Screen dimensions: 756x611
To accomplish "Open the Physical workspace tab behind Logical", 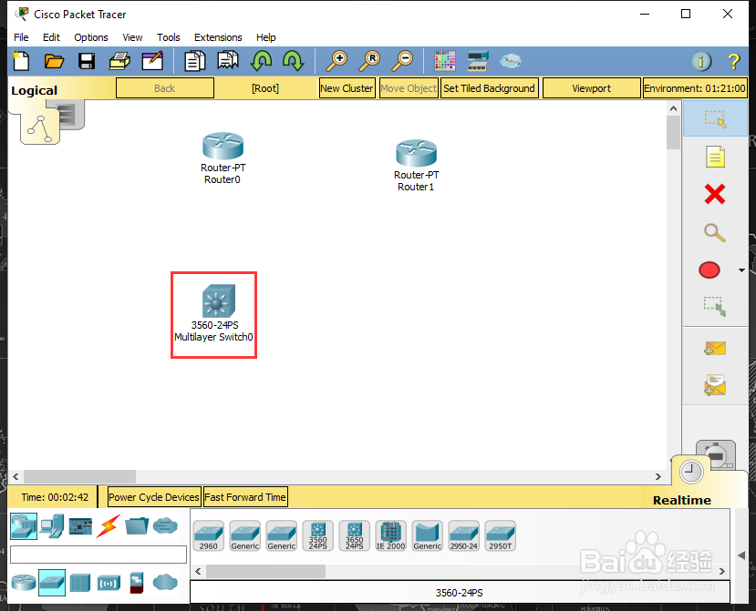I will 71,115.
